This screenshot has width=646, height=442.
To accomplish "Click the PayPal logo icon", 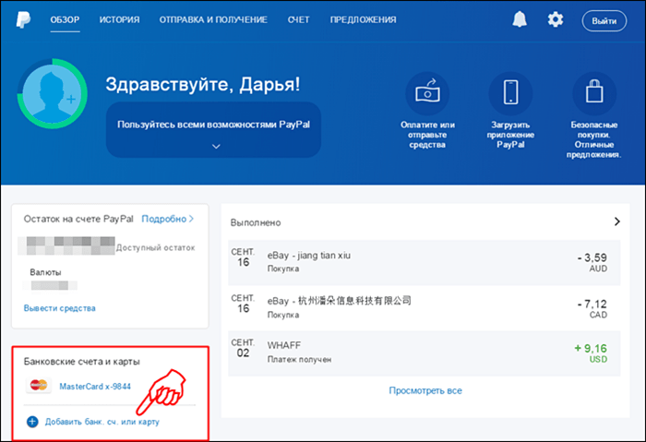I will pyautogui.click(x=23, y=19).
